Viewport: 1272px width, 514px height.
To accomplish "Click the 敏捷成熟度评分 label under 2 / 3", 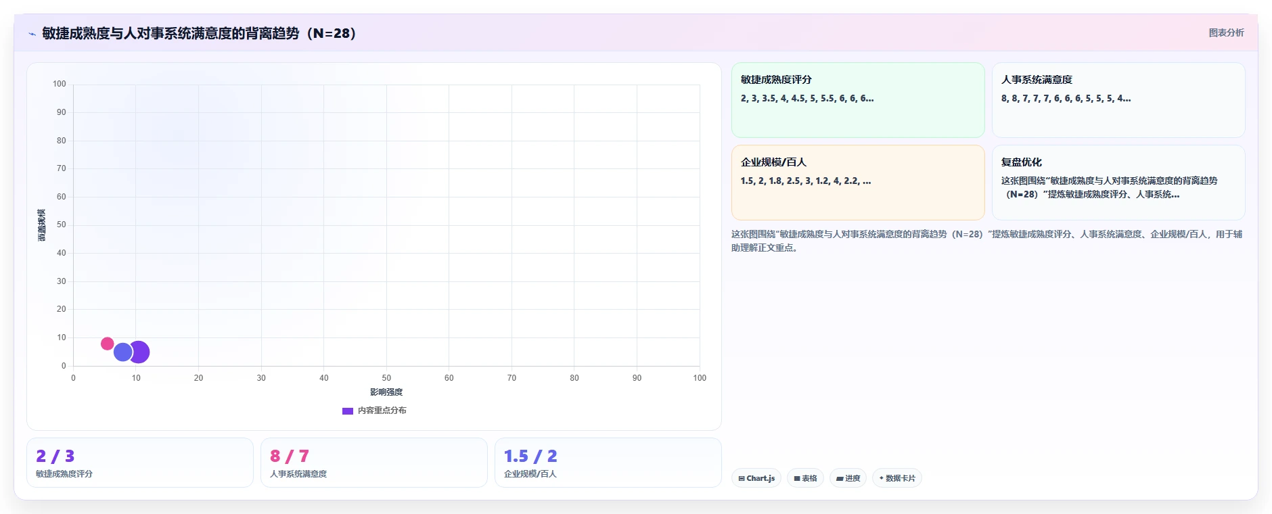I will pos(64,474).
